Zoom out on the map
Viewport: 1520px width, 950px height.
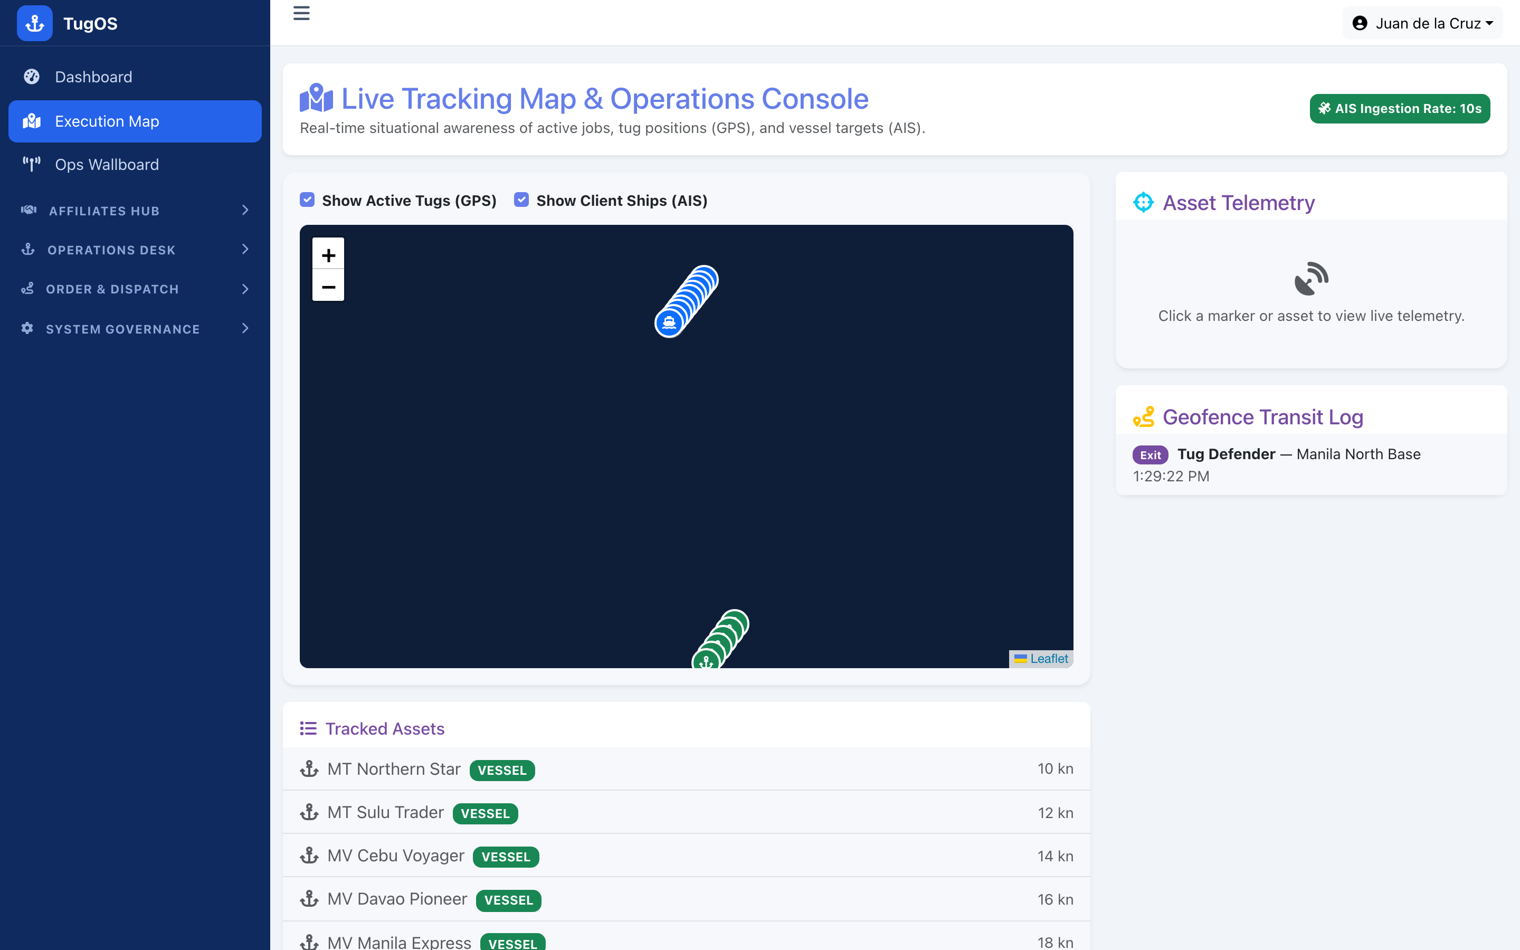click(328, 287)
